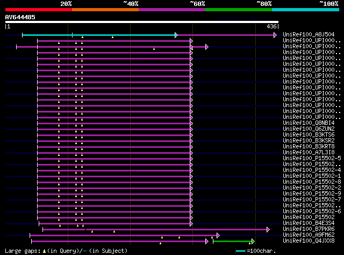The height and width of the screenshot is (255, 344).
Task: Open the UniRef100_Q6ZUN2 hit label
Action: (x=309, y=129)
